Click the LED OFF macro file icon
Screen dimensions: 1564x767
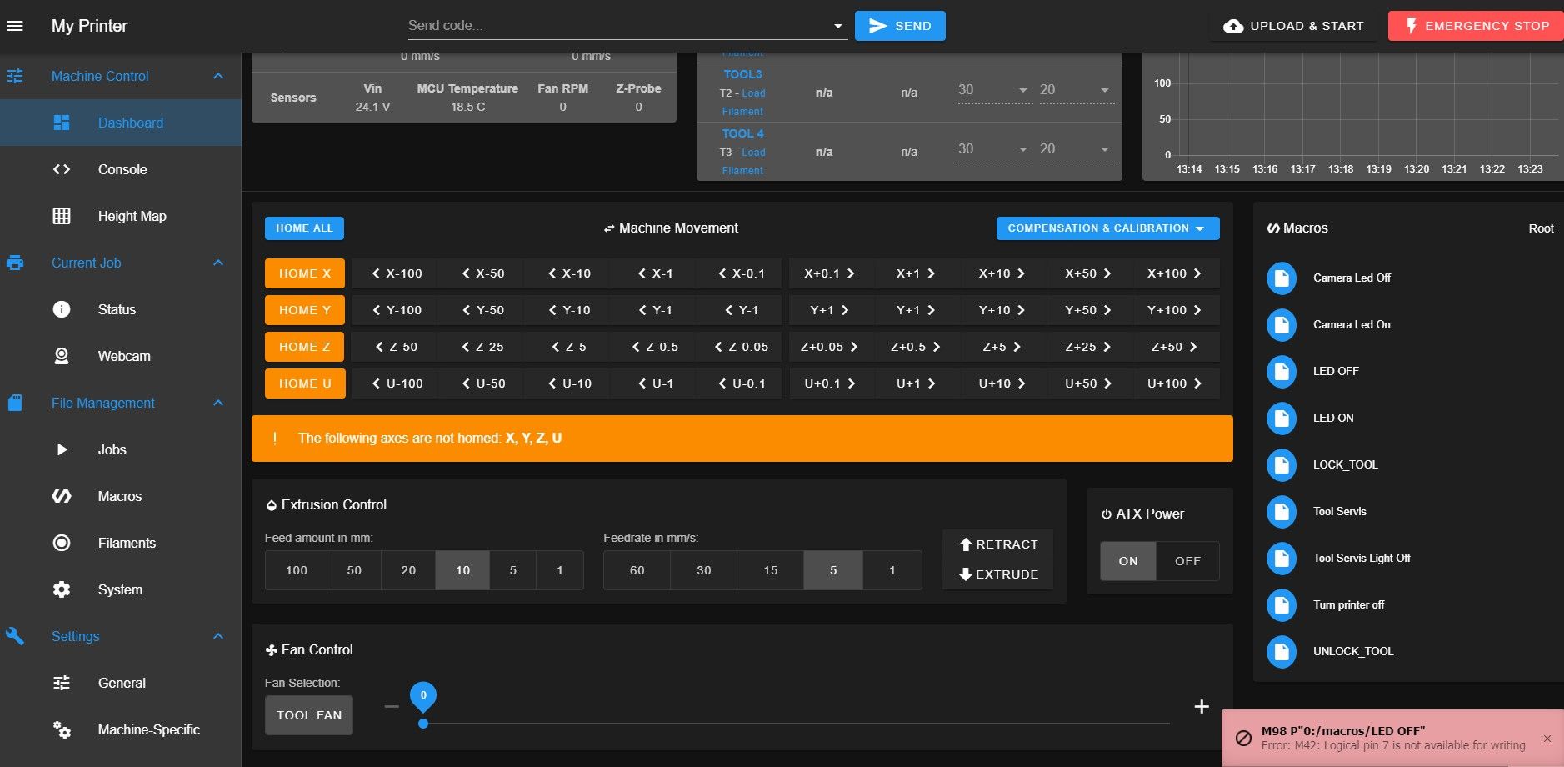coord(1282,371)
